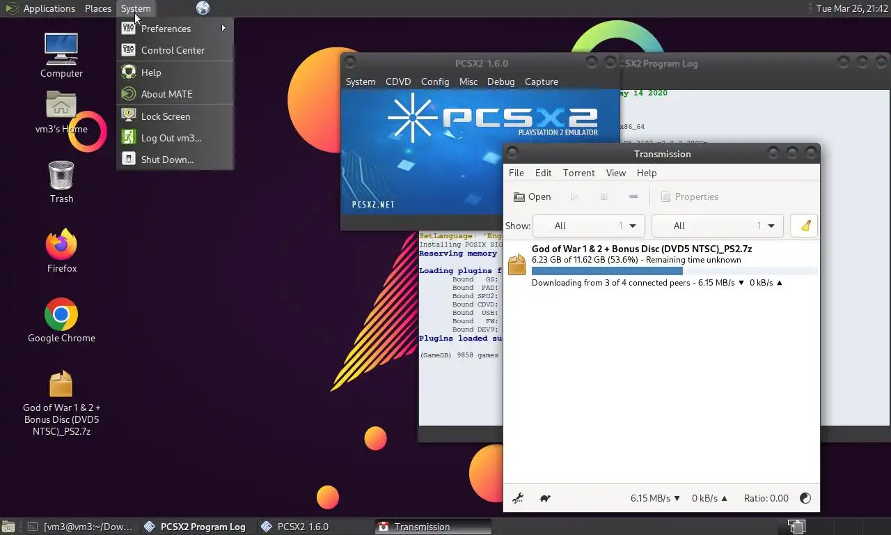Open the Places menu in top panel

point(98,8)
